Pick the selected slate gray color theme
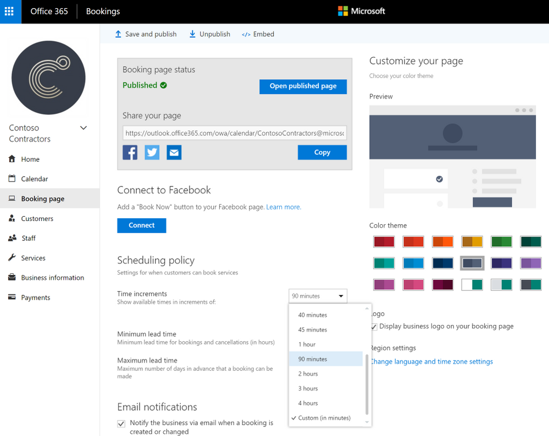The height and width of the screenshot is (436, 549). click(x=472, y=263)
